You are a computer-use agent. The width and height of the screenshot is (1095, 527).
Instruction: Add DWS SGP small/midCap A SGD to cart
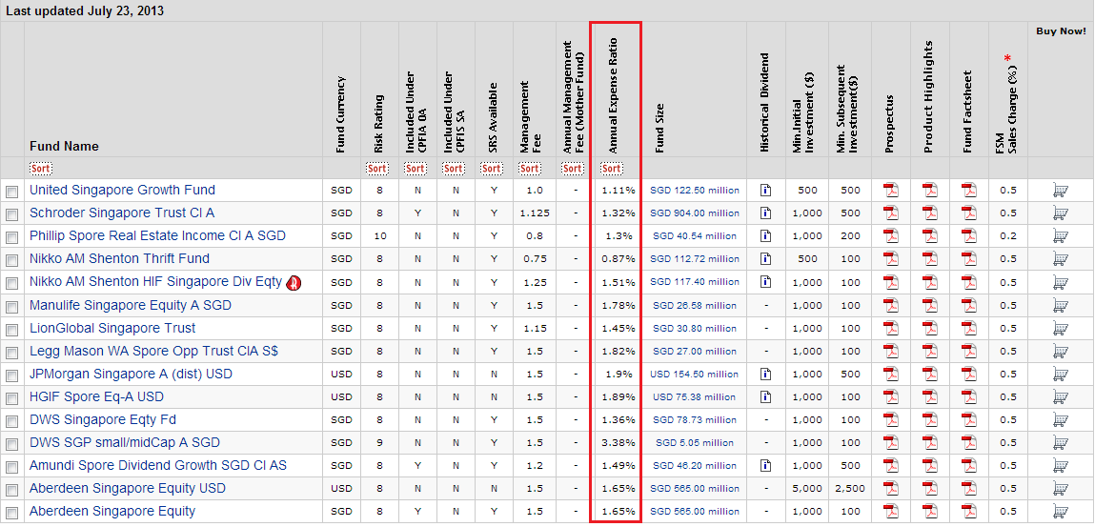[1060, 442]
